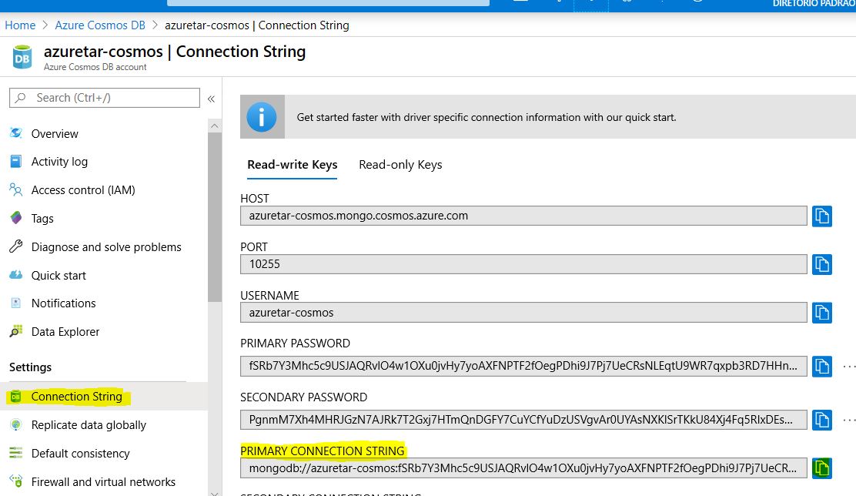Image resolution: width=856 pixels, height=496 pixels.
Task: Click the blue info icon in banner
Action: pyautogui.click(x=262, y=117)
